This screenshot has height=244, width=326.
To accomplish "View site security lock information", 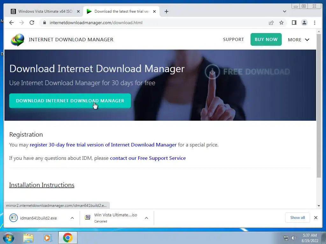I will pos(44,23).
